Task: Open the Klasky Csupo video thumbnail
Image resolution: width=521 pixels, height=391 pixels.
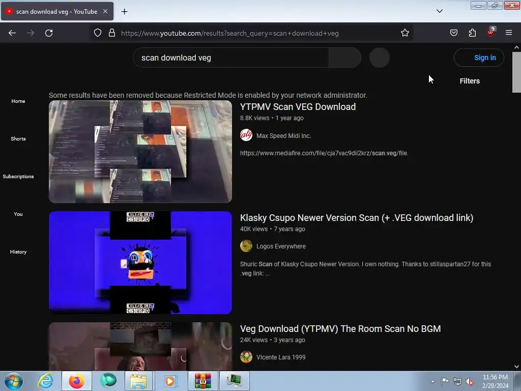Action: click(140, 263)
